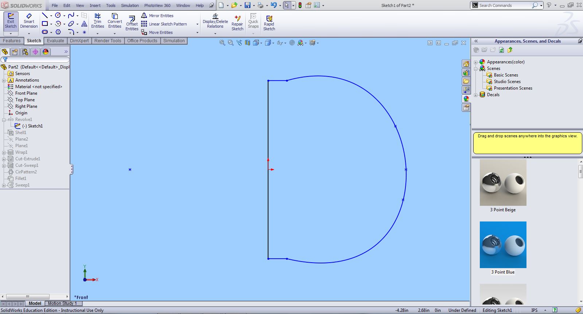Select the 3 Point Beige scene thumbnail
Screen dimensions: 583x314
(503, 182)
